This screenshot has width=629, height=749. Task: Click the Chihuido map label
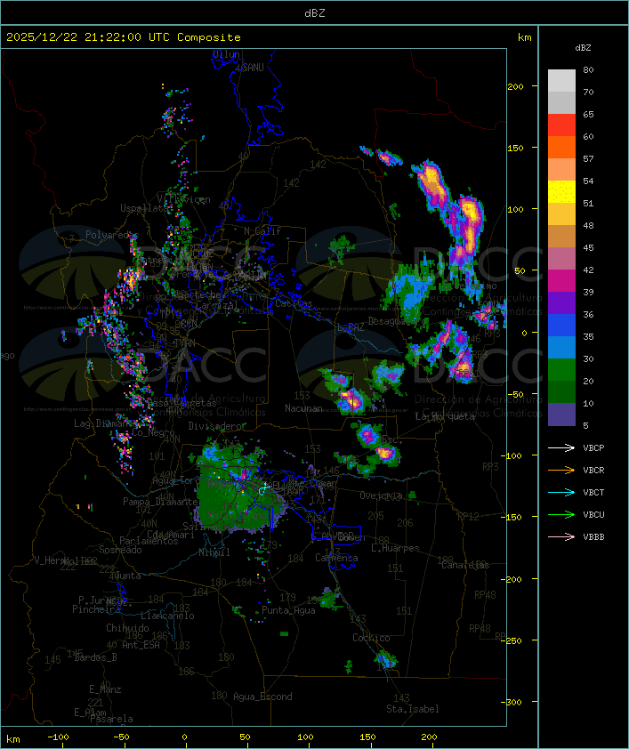(127, 628)
